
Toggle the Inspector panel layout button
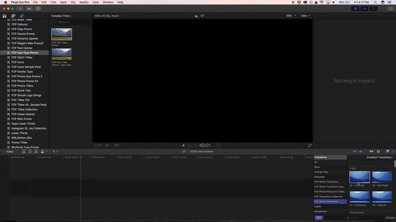373,9
